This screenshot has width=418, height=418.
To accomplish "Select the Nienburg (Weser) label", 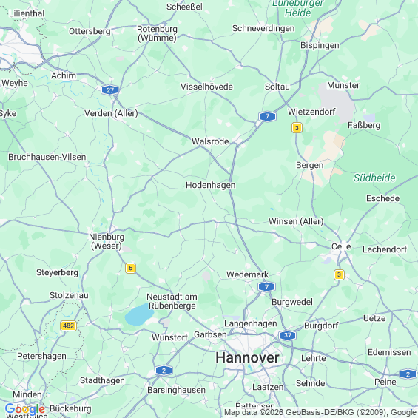I will click(x=107, y=241).
